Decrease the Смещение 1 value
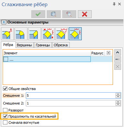124x127 pixels. [x=118, y=97]
